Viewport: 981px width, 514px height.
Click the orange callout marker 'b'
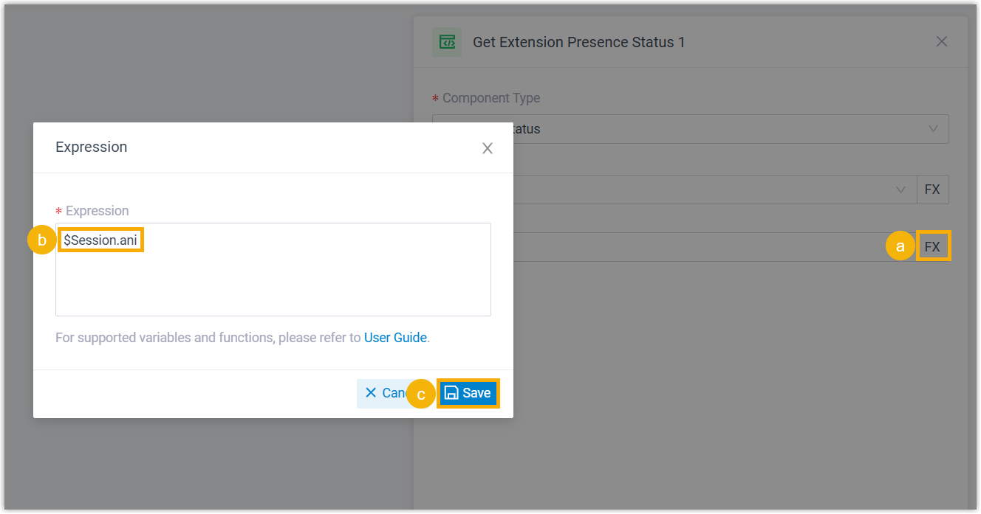[42, 240]
